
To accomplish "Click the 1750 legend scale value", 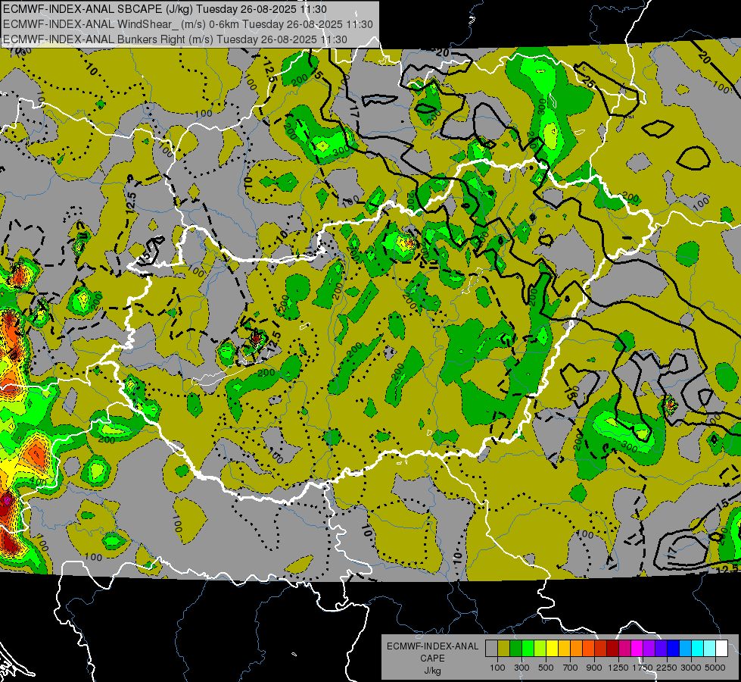I will 643,668.
